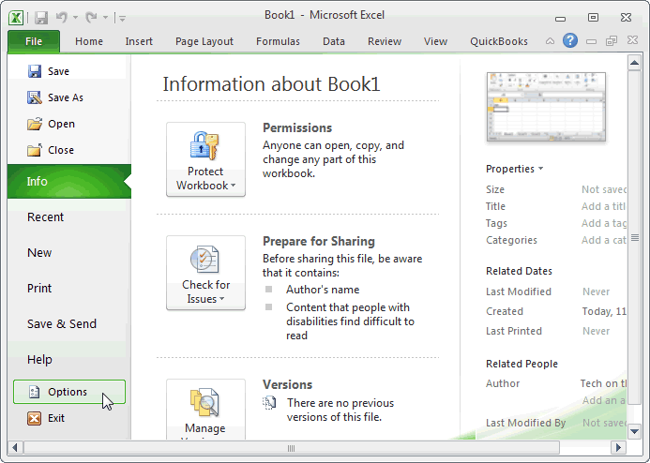The height and width of the screenshot is (463, 650).
Task: Click the 'Permissions' heading text
Action: click(x=297, y=128)
